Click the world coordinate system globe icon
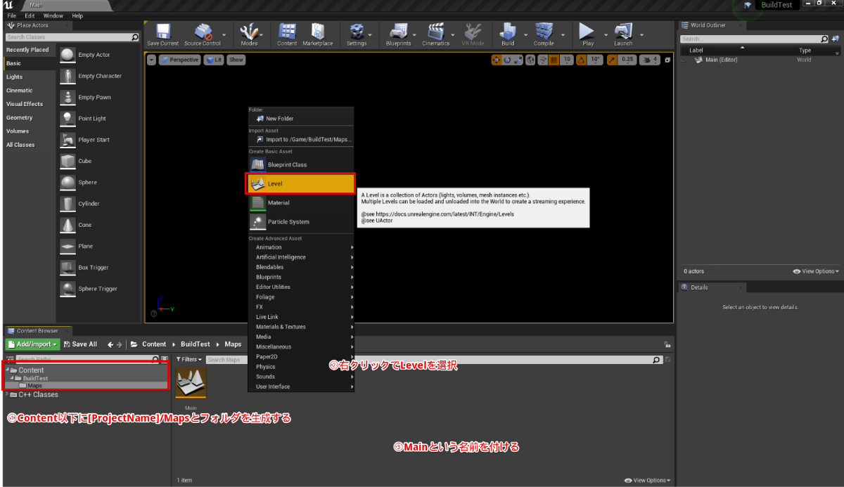 [x=530, y=60]
